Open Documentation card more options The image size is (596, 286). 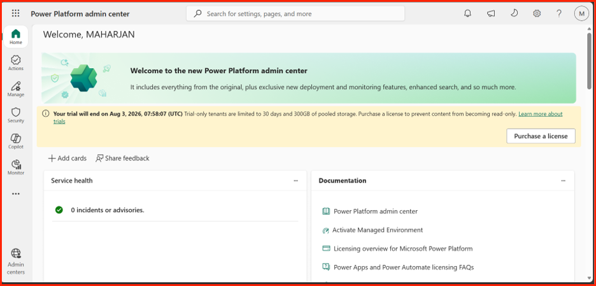[x=564, y=181]
